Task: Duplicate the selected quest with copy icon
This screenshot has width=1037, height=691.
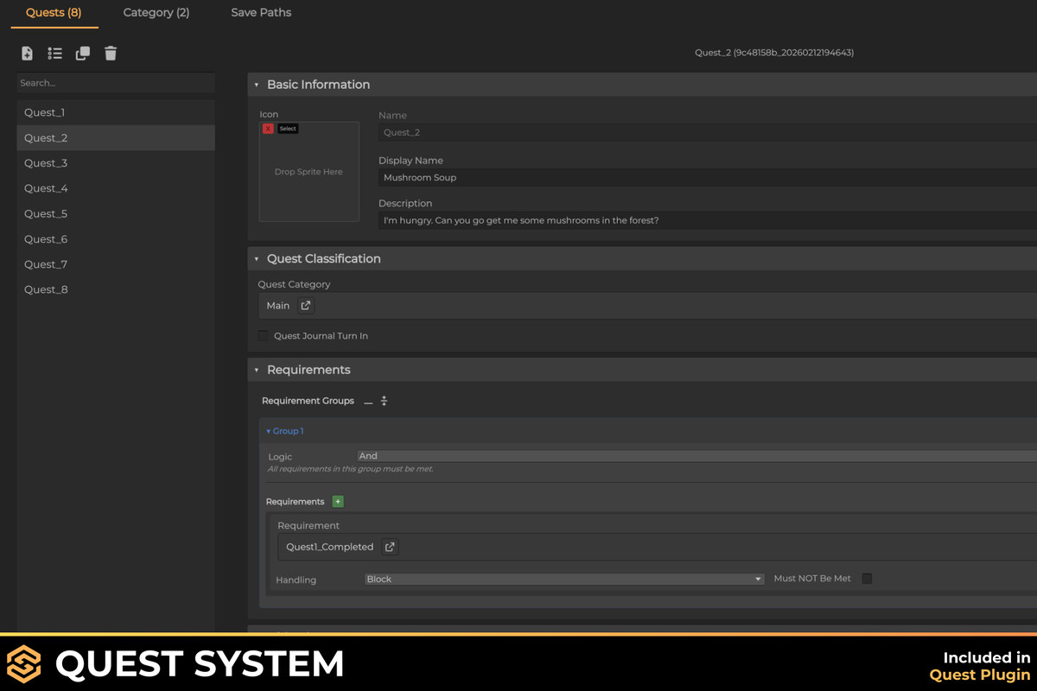Action: [x=83, y=54]
